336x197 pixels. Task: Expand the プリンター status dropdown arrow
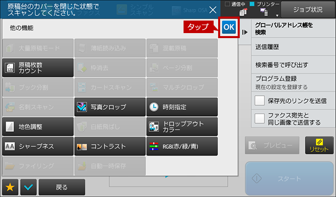[277, 16]
